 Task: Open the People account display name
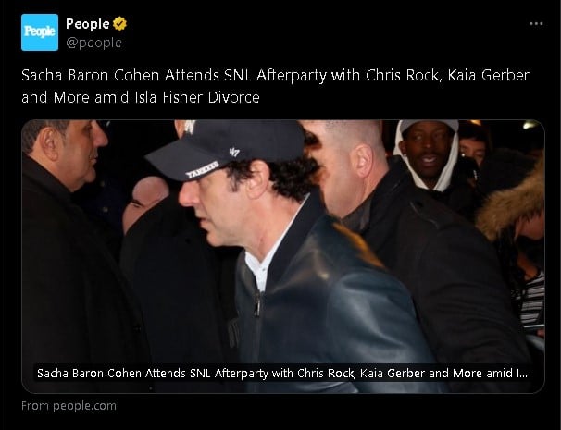coord(88,24)
